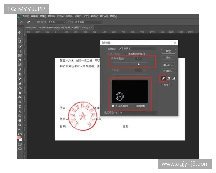Select the Brush tool
Screen dimensions: 216x173
click(20, 70)
